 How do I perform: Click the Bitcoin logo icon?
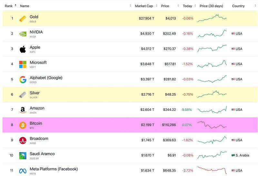point(23,125)
